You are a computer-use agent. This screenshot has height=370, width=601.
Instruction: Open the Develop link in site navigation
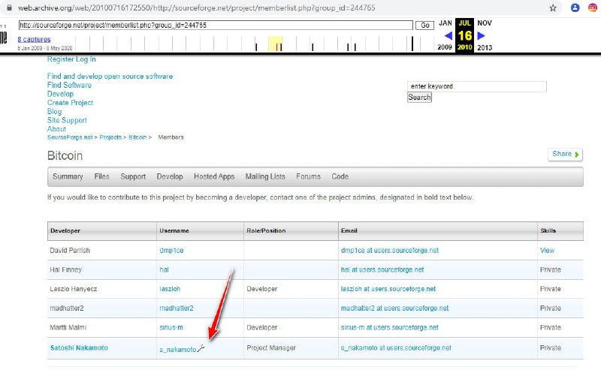(x=60, y=94)
